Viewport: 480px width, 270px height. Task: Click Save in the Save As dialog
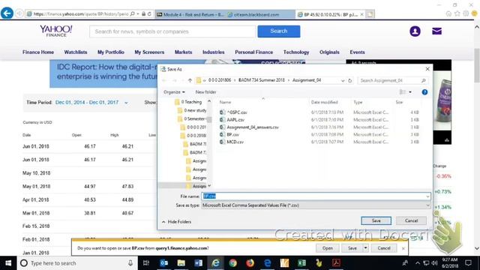coord(376,220)
